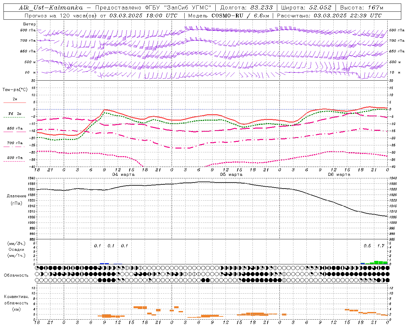Click the precipitation value 1.7
Screen dimensions: 406x325
point(381,246)
